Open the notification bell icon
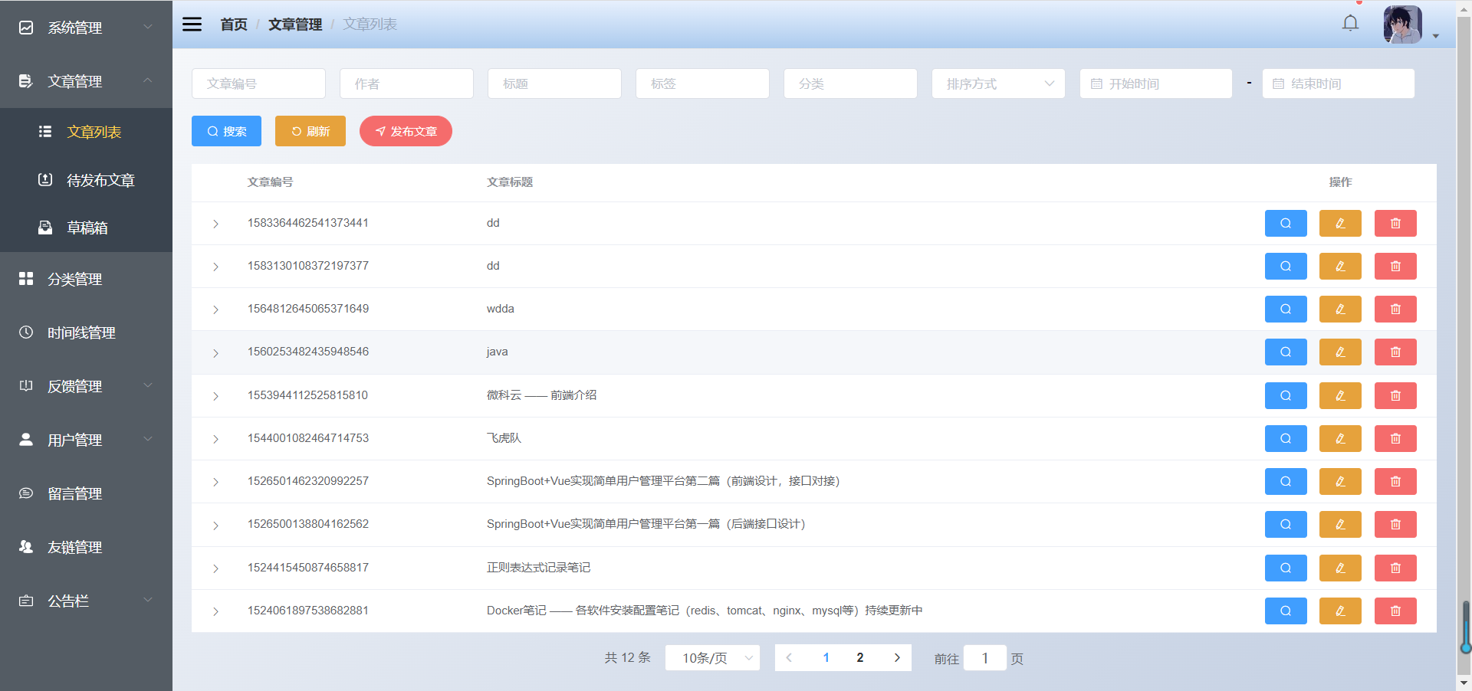This screenshot has width=1472, height=691. click(x=1350, y=23)
